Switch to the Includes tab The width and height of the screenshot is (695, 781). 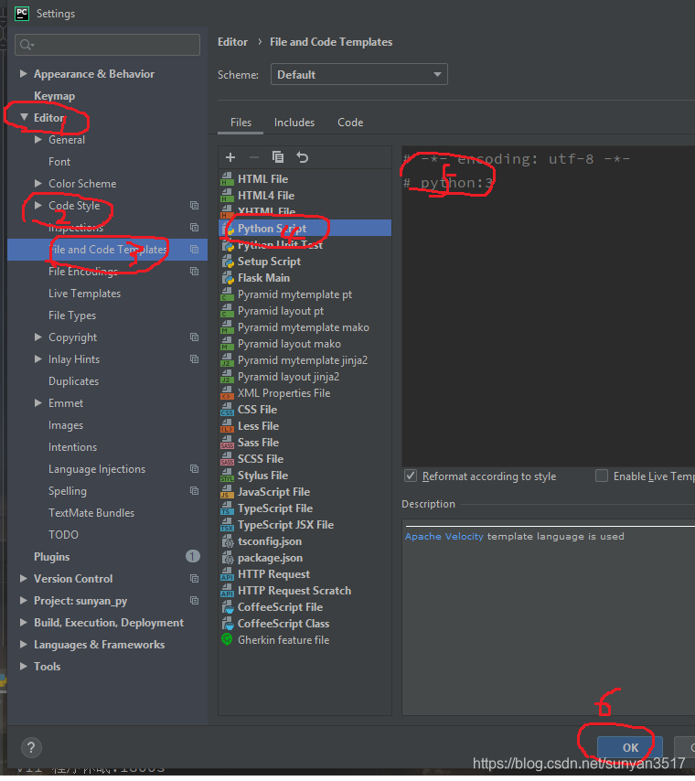point(294,123)
